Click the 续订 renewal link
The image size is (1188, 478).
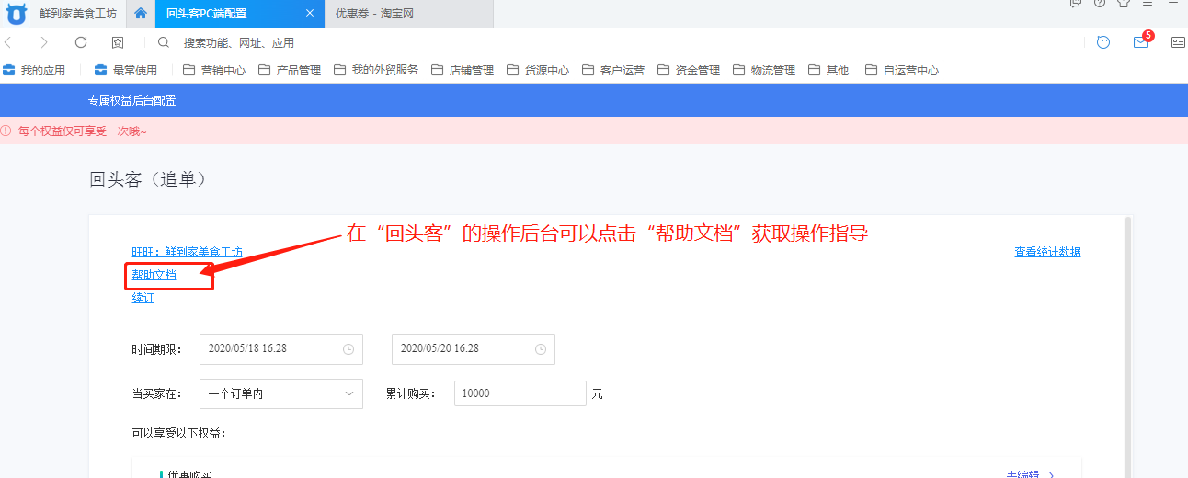tap(143, 298)
